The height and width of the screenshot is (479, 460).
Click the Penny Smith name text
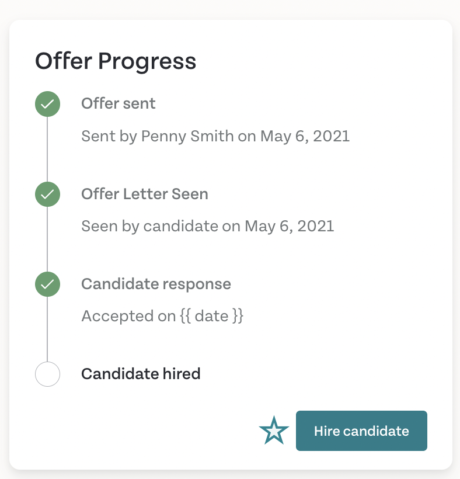187,136
